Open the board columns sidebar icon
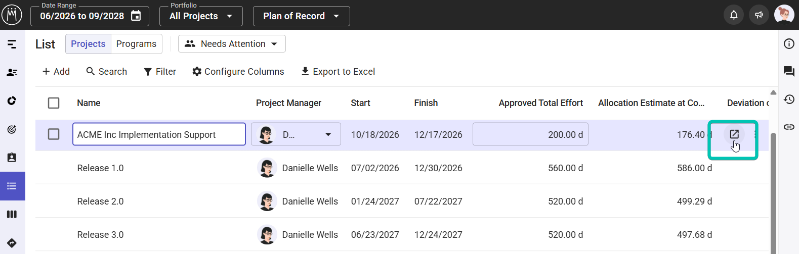This screenshot has width=799, height=254. coord(12,214)
